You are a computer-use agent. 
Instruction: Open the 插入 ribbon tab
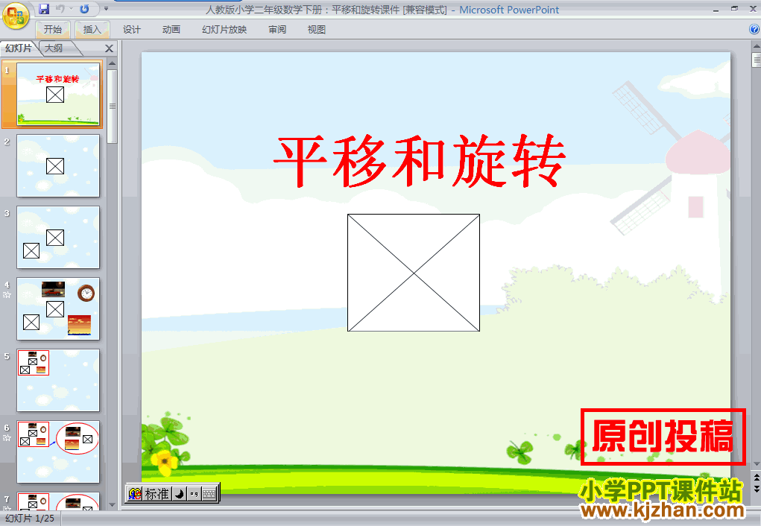coord(92,30)
